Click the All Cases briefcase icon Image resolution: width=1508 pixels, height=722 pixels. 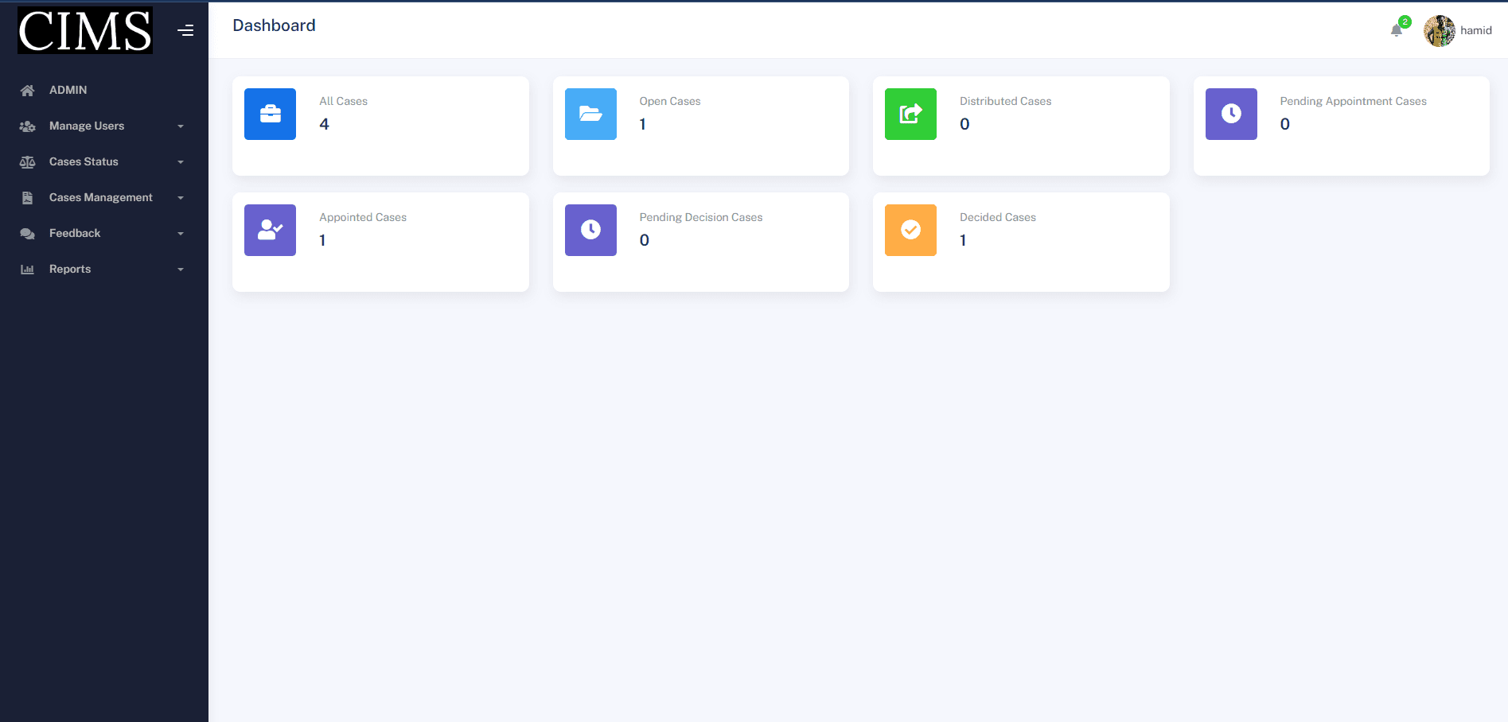pyautogui.click(x=270, y=114)
